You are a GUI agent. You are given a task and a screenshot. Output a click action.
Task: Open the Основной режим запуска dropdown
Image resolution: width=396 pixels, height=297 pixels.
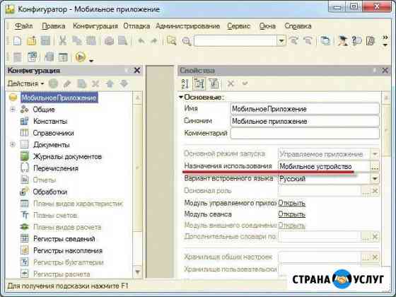point(375,154)
